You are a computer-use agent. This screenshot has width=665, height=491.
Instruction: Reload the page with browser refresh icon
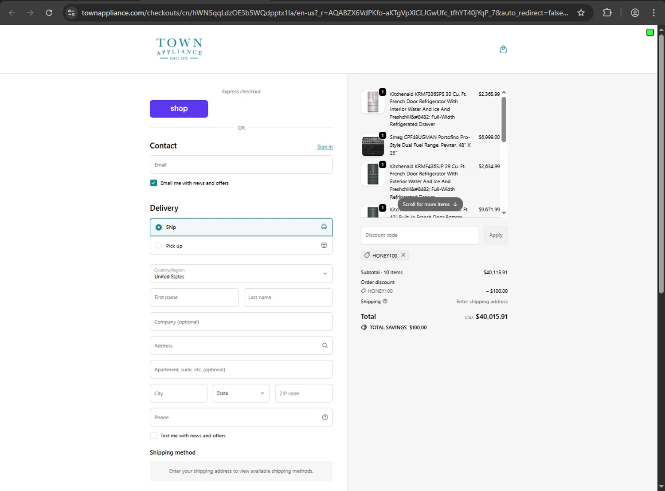49,13
